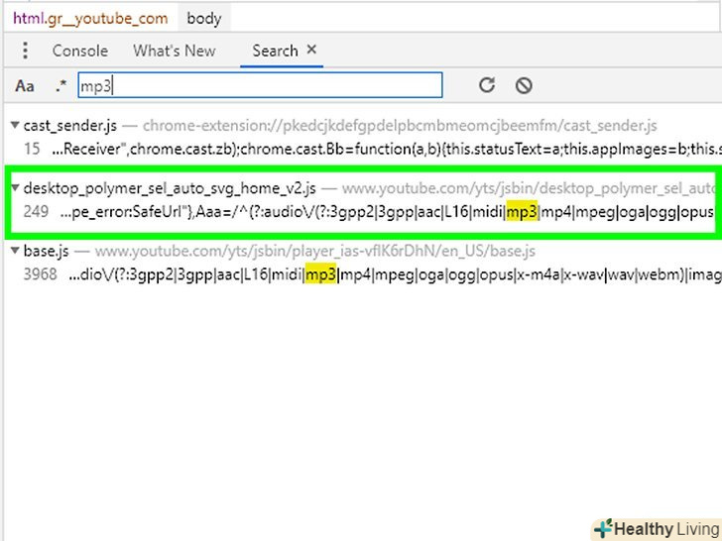Collapse cast_sender.js results
The width and height of the screenshot is (722, 541).
tap(15, 125)
